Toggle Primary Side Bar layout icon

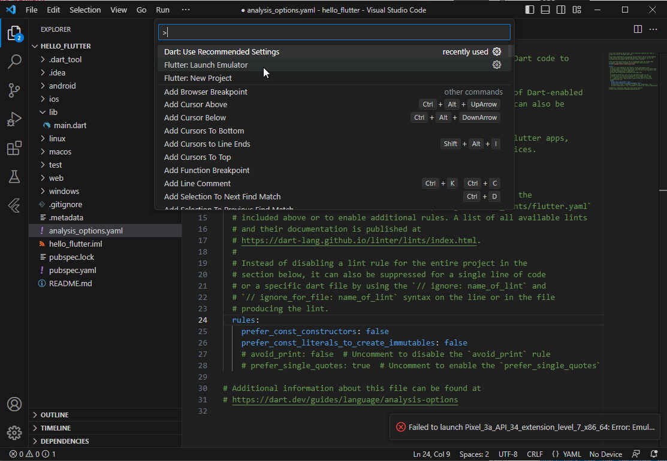pyautogui.click(x=530, y=10)
